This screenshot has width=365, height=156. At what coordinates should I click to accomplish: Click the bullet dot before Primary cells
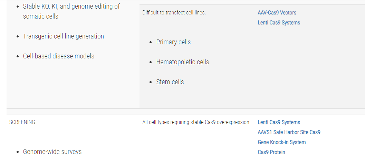pos(151,42)
